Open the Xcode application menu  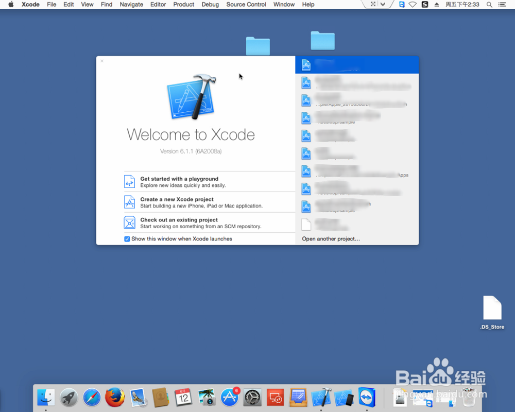point(30,4)
